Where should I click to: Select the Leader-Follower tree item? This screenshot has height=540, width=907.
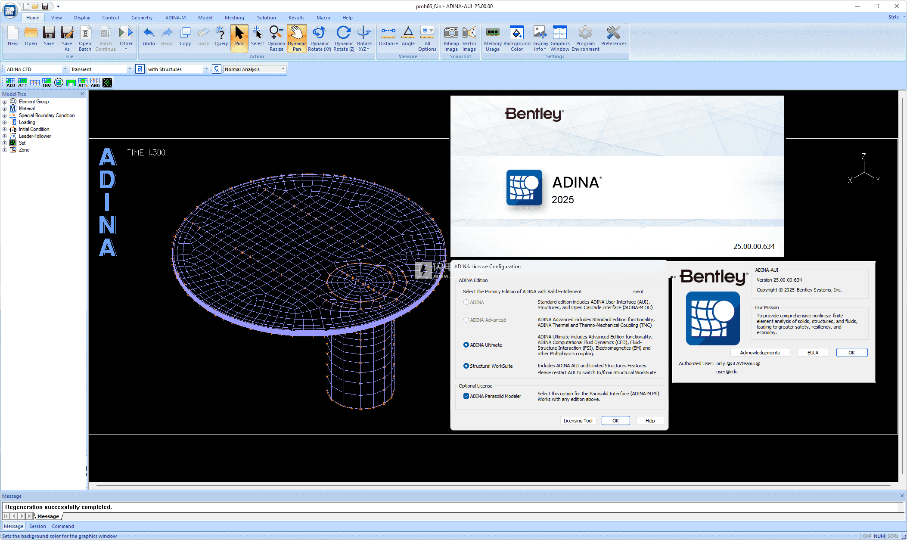(35, 136)
